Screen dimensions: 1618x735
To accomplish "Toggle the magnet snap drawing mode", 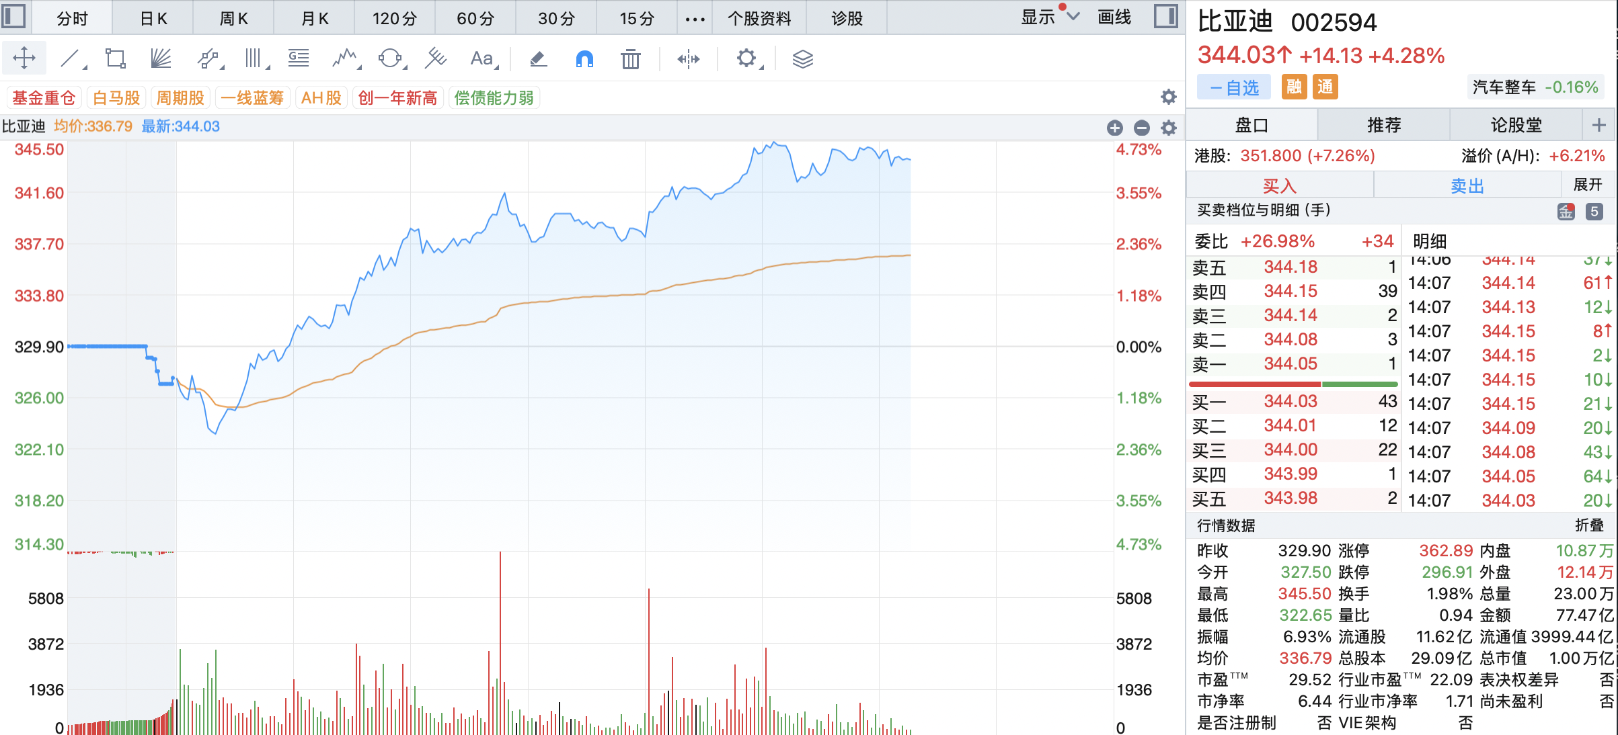I will pos(584,59).
